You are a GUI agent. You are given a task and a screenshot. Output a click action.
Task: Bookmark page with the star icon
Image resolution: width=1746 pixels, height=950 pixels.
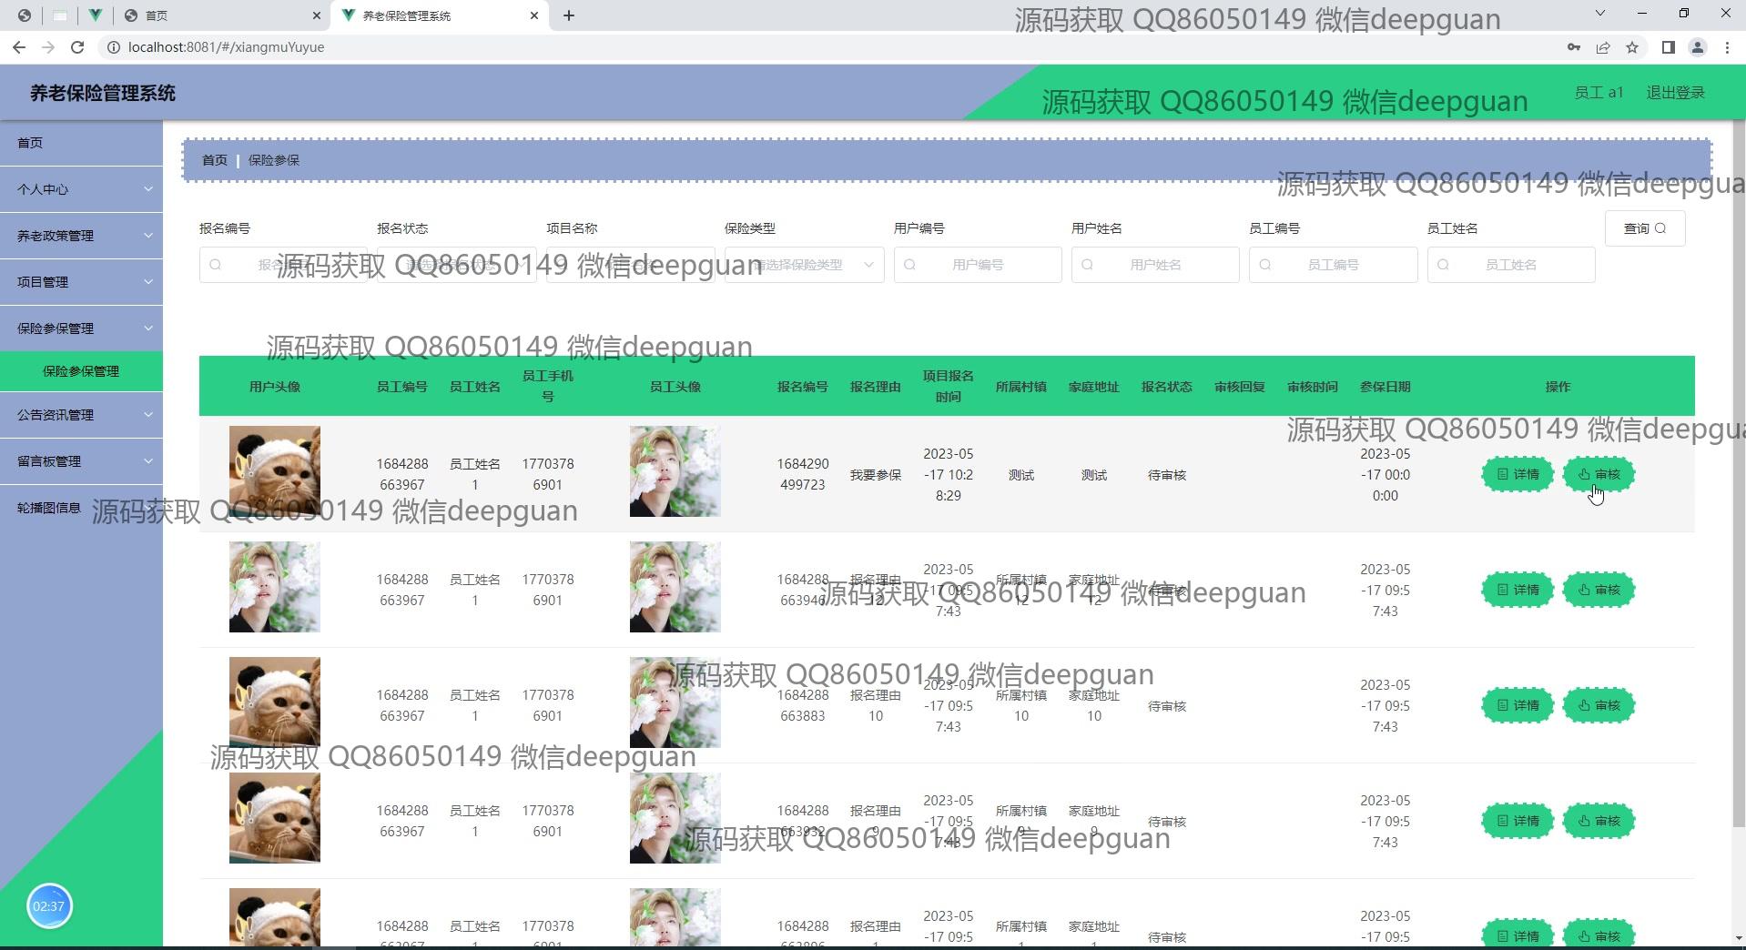coord(1632,47)
